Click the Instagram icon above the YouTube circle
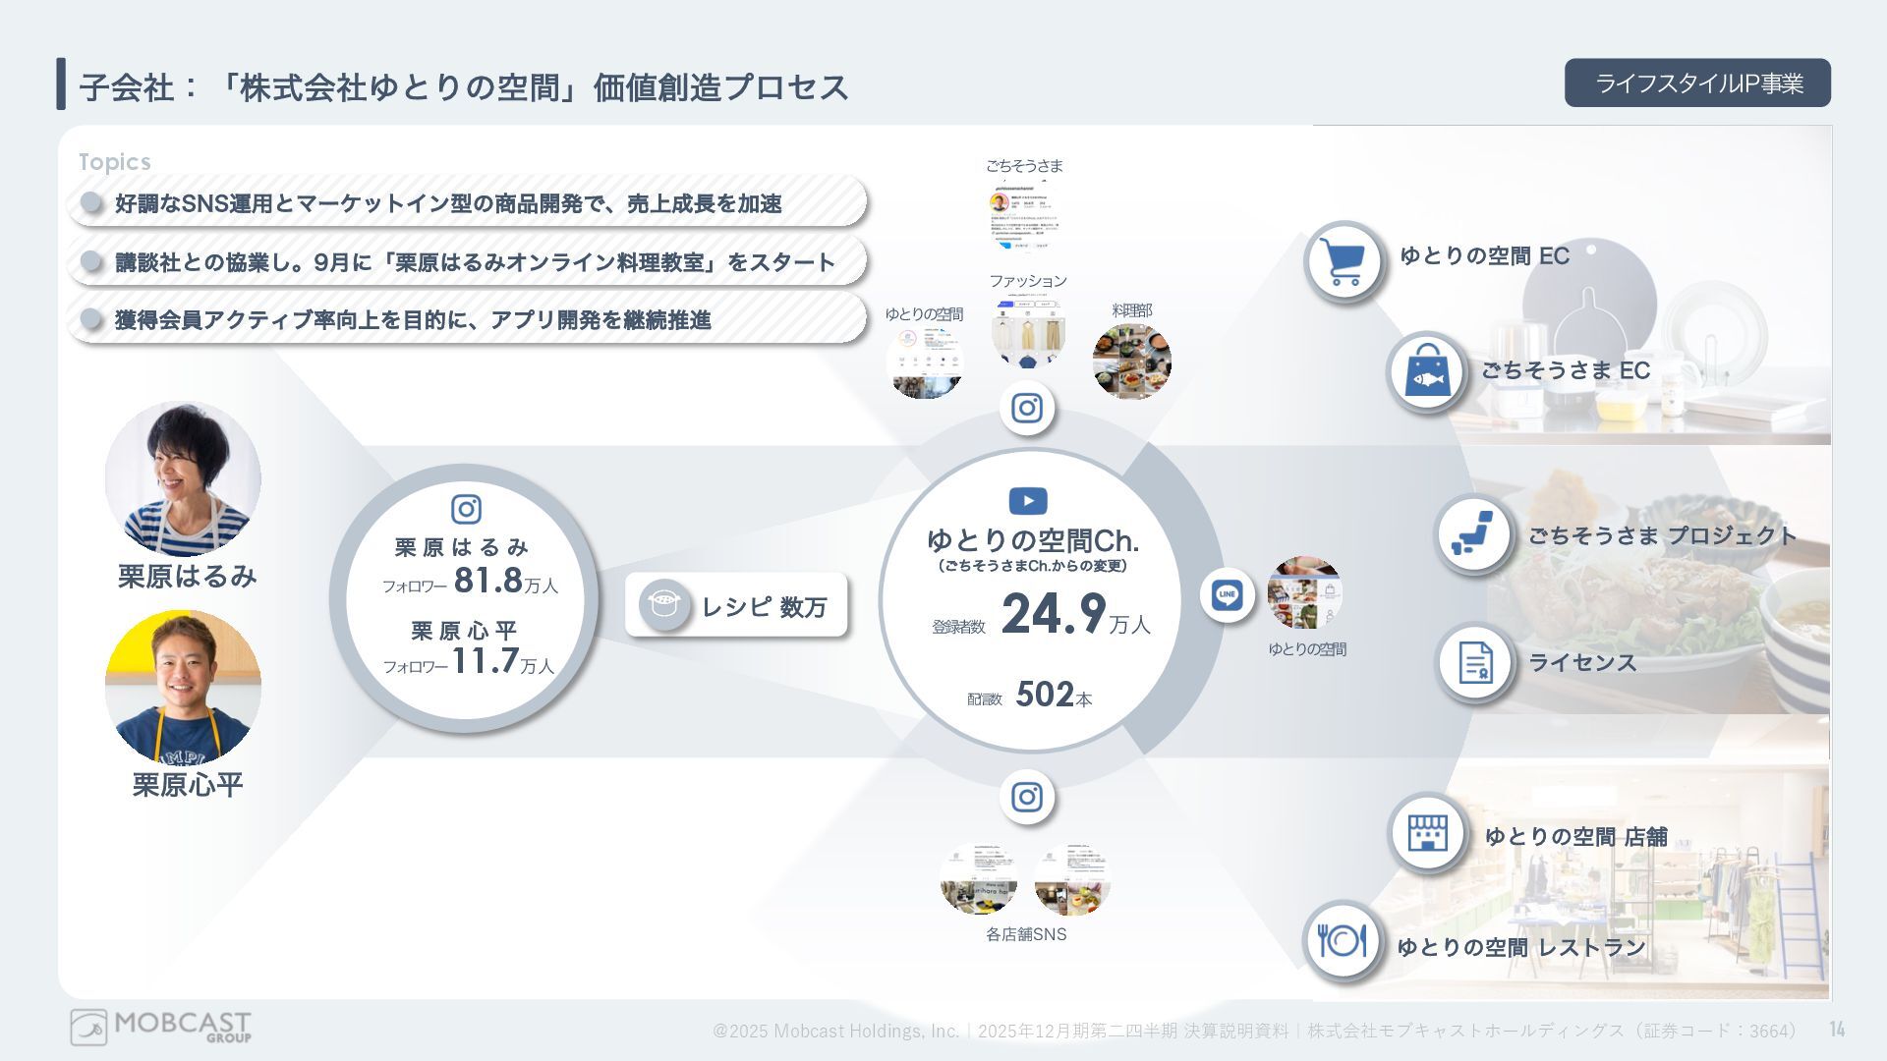This screenshot has width=1887, height=1061. [x=1027, y=408]
